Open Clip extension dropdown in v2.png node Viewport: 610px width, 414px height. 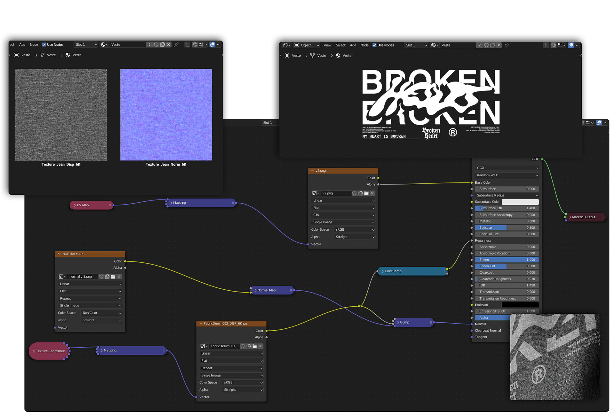click(x=343, y=215)
